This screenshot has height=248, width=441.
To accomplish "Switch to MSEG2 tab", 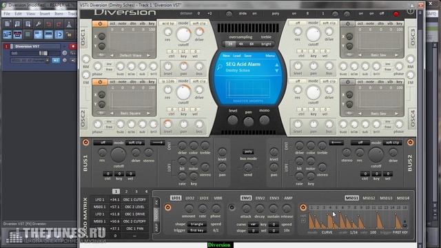I will click(x=369, y=198).
